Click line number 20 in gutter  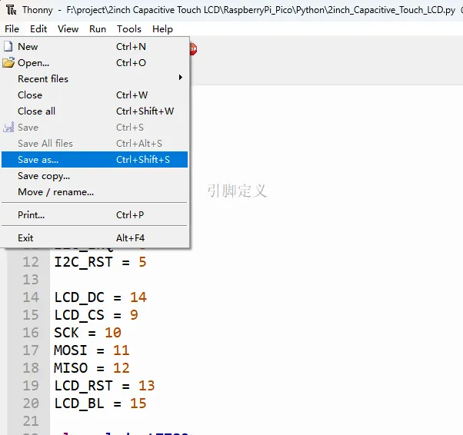[31, 403]
